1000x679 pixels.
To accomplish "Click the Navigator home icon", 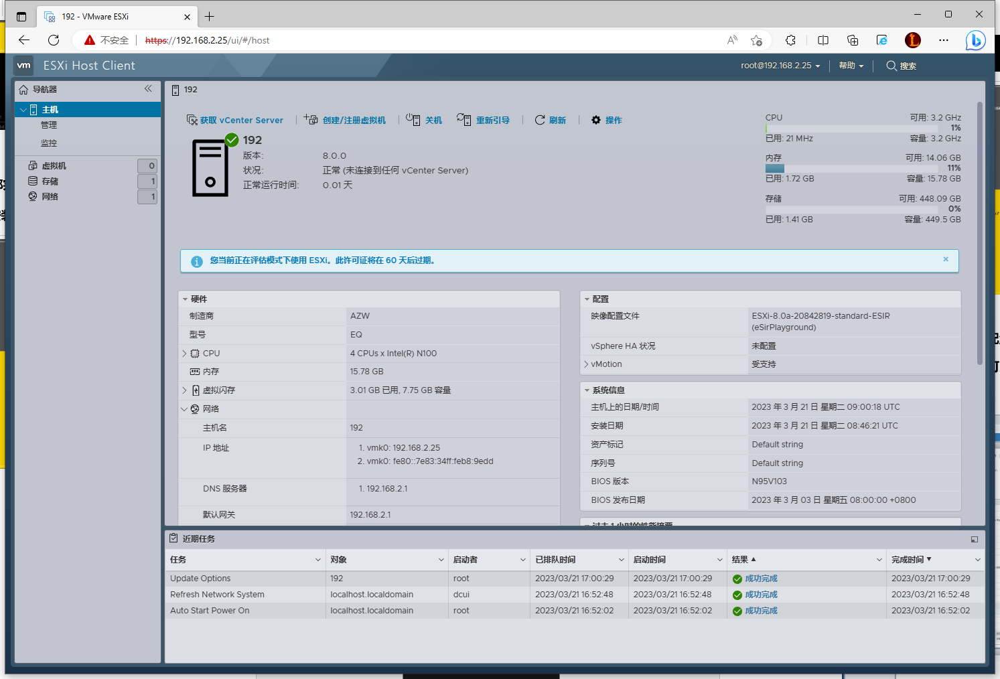I will (23, 90).
